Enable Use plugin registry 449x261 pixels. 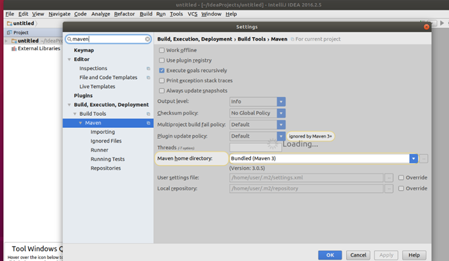tap(162, 60)
